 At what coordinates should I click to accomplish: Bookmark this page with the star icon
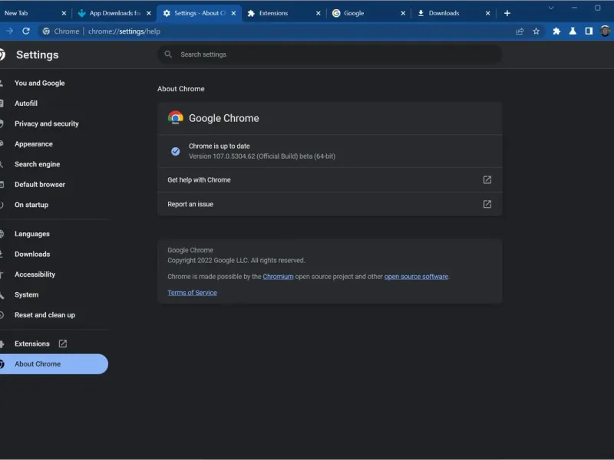[536, 31]
